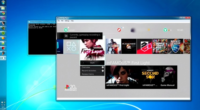Select the PlayStation symbols library tile
The height and width of the screenshot is (110, 200).
click(x=71, y=46)
